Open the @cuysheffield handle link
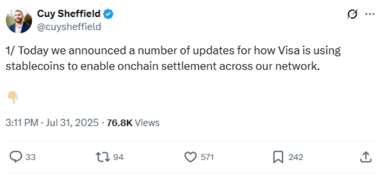This screenshot has height=175, width=386. (69, 27)
